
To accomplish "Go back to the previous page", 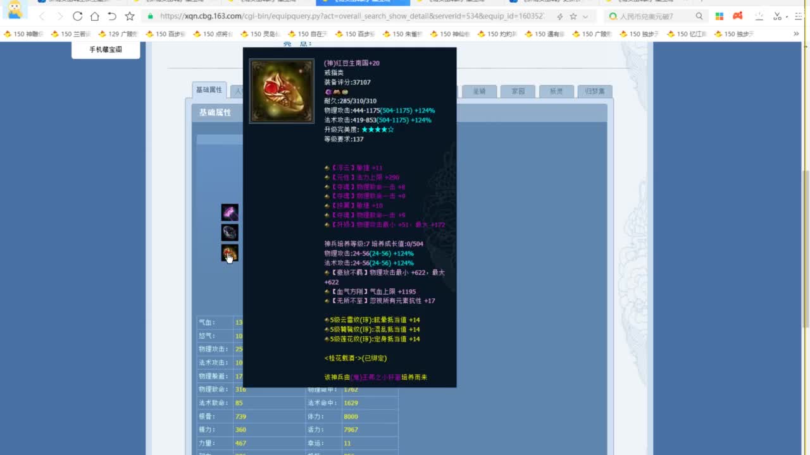I will tap(42, 16).
